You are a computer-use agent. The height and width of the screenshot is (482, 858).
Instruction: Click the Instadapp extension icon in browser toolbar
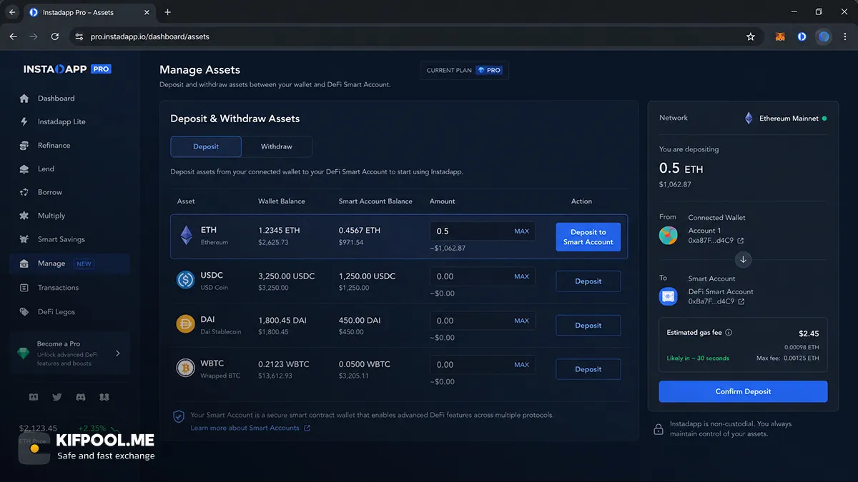(802, 36)
